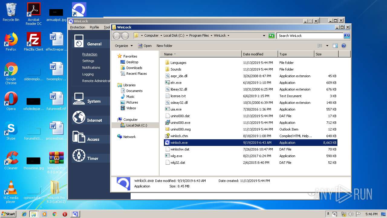This screenshot has height=218, width=387.
Task: Expand Program Files breadcrumb arrow
Action: coord(211,36)
